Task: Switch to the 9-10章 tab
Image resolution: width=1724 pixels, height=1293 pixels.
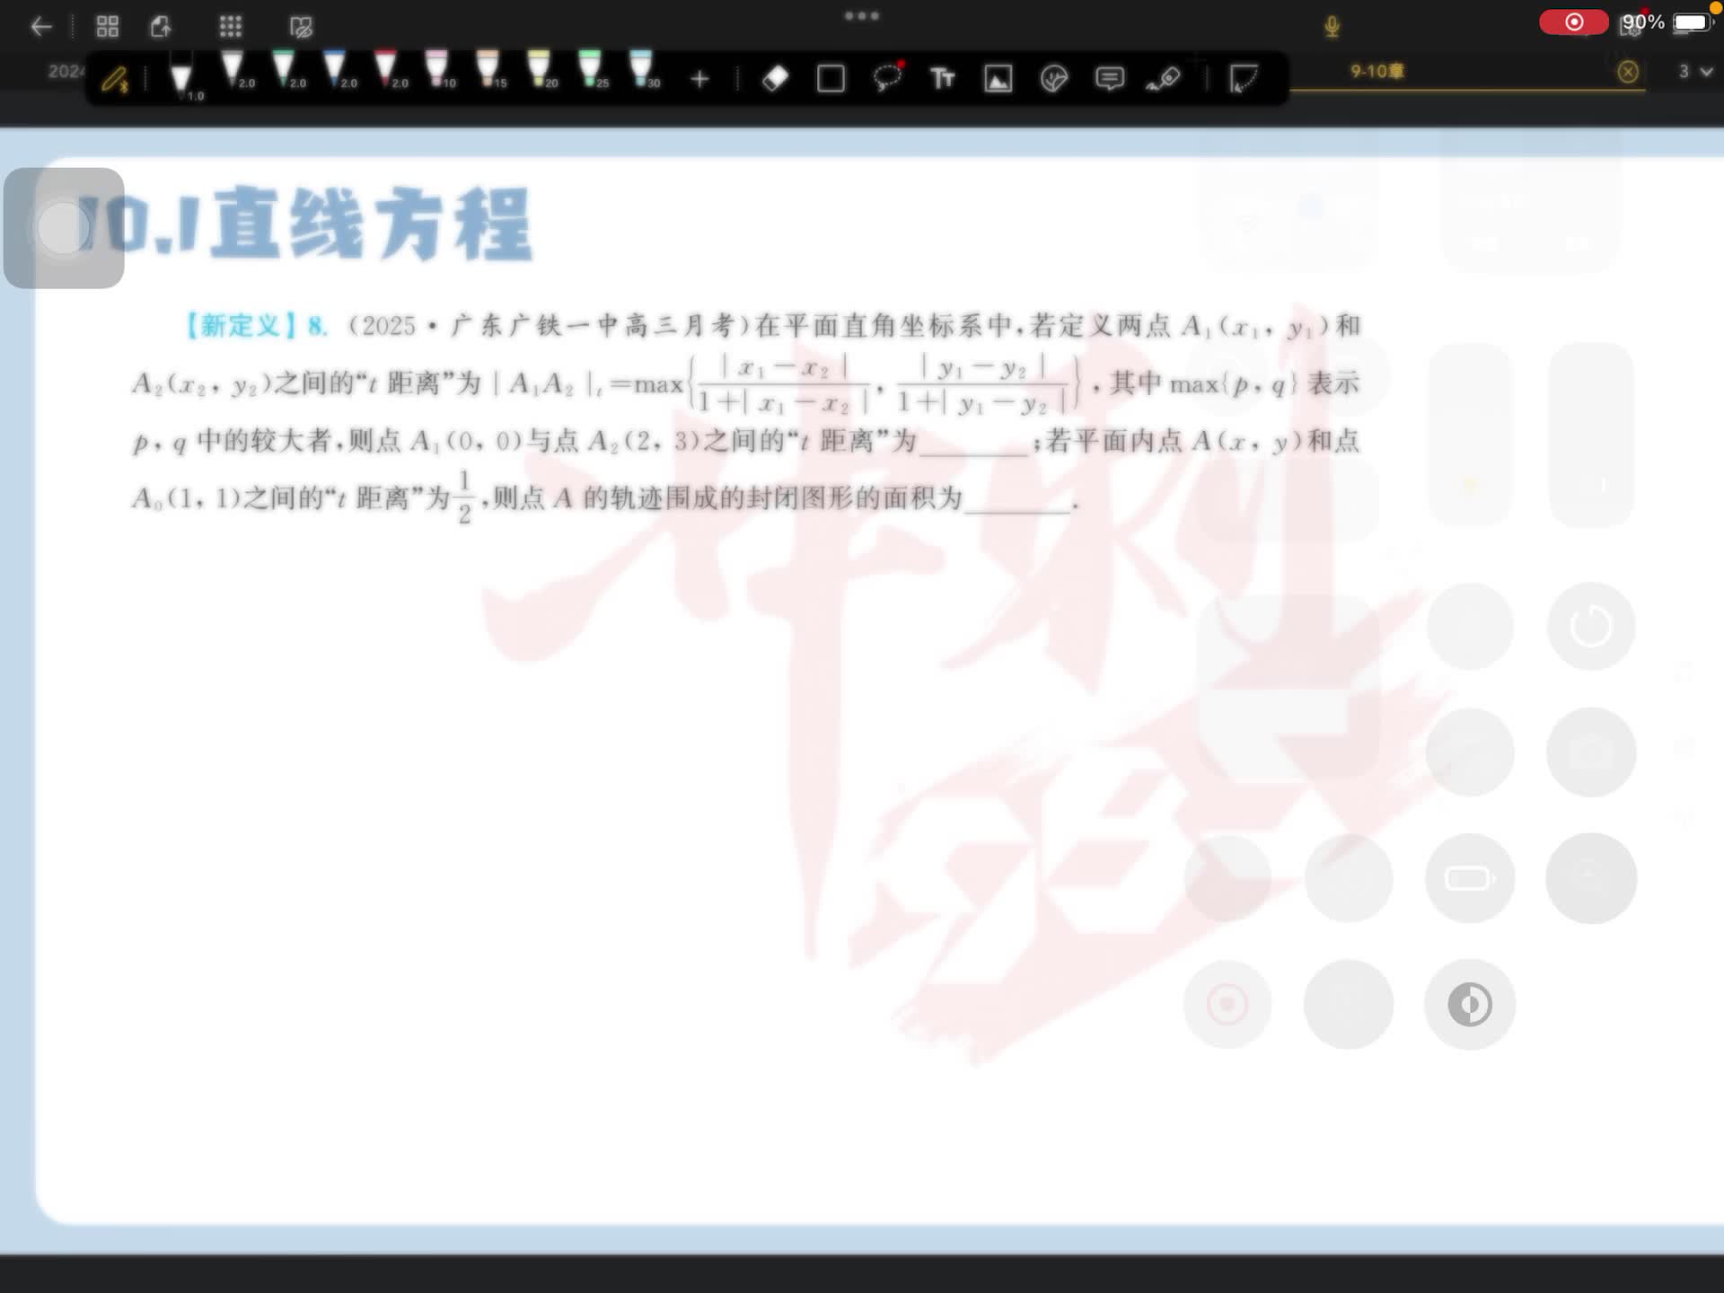Action: point(1377,71)
